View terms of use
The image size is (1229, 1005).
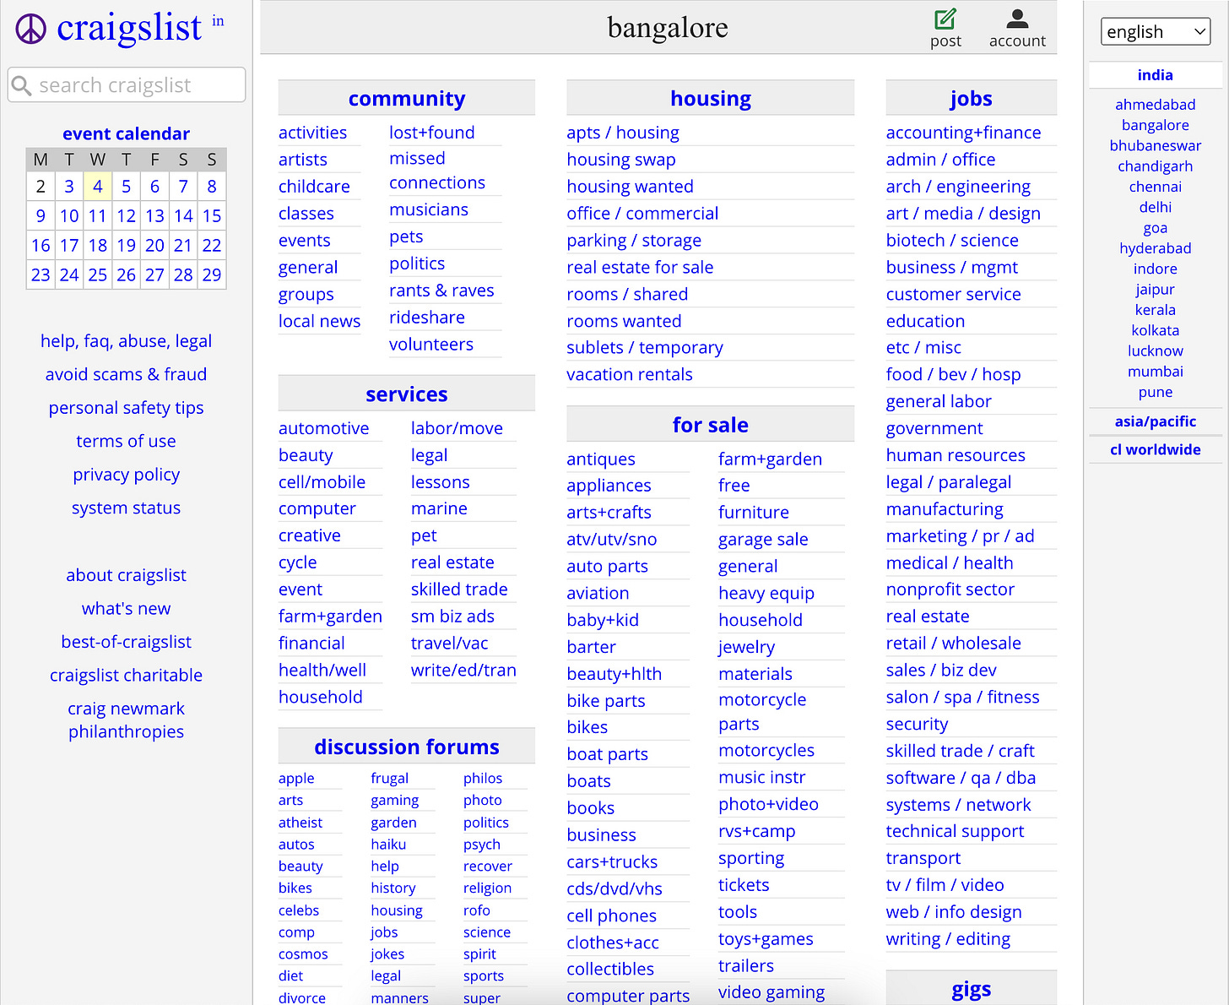pos(126,441)
